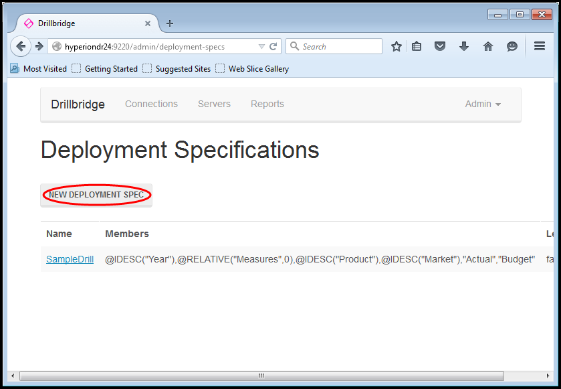Click the New Deployment Spec button

[96, 196]
